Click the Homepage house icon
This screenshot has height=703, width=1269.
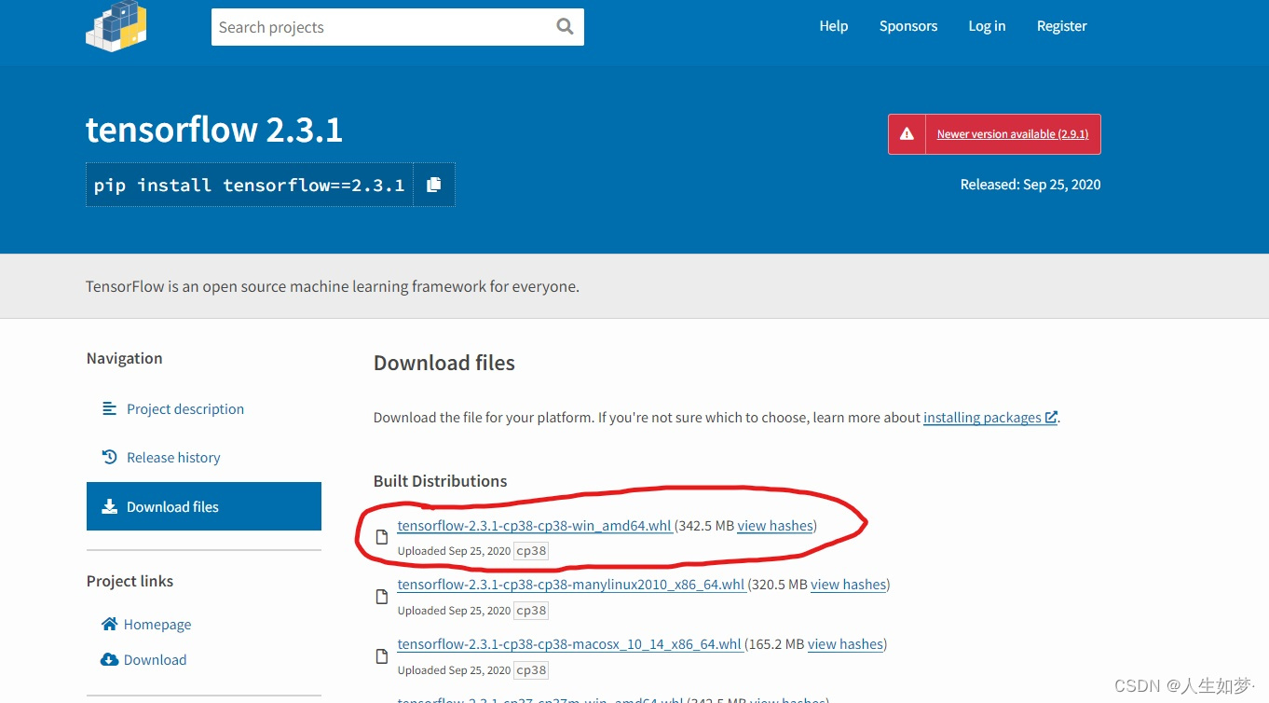point(109,624)
